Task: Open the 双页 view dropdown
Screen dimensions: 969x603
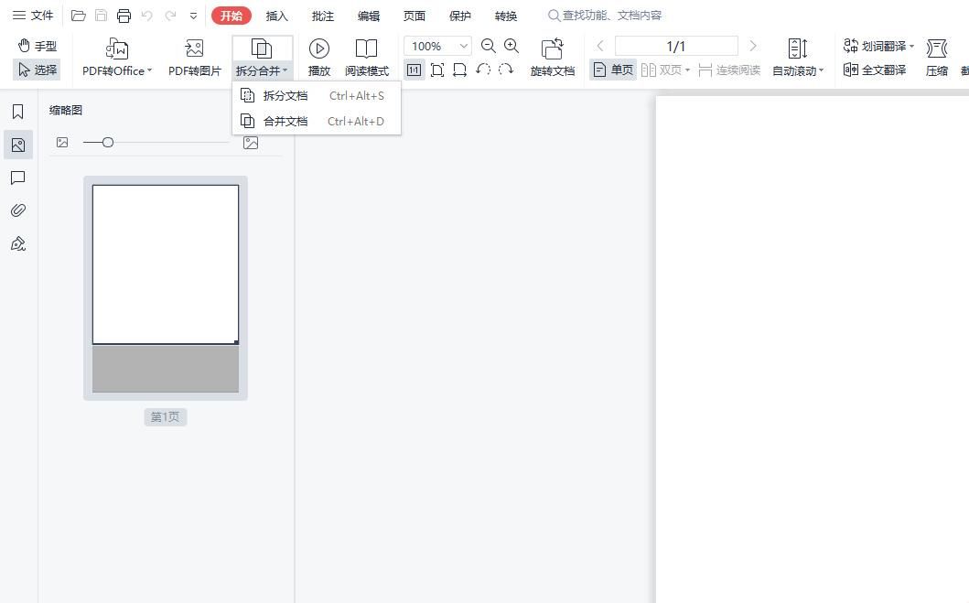Action: click(665, 70)
